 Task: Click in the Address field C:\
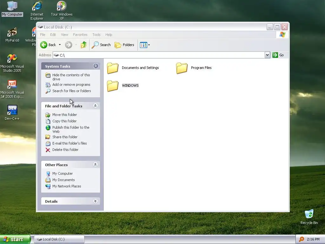(159, 55)
